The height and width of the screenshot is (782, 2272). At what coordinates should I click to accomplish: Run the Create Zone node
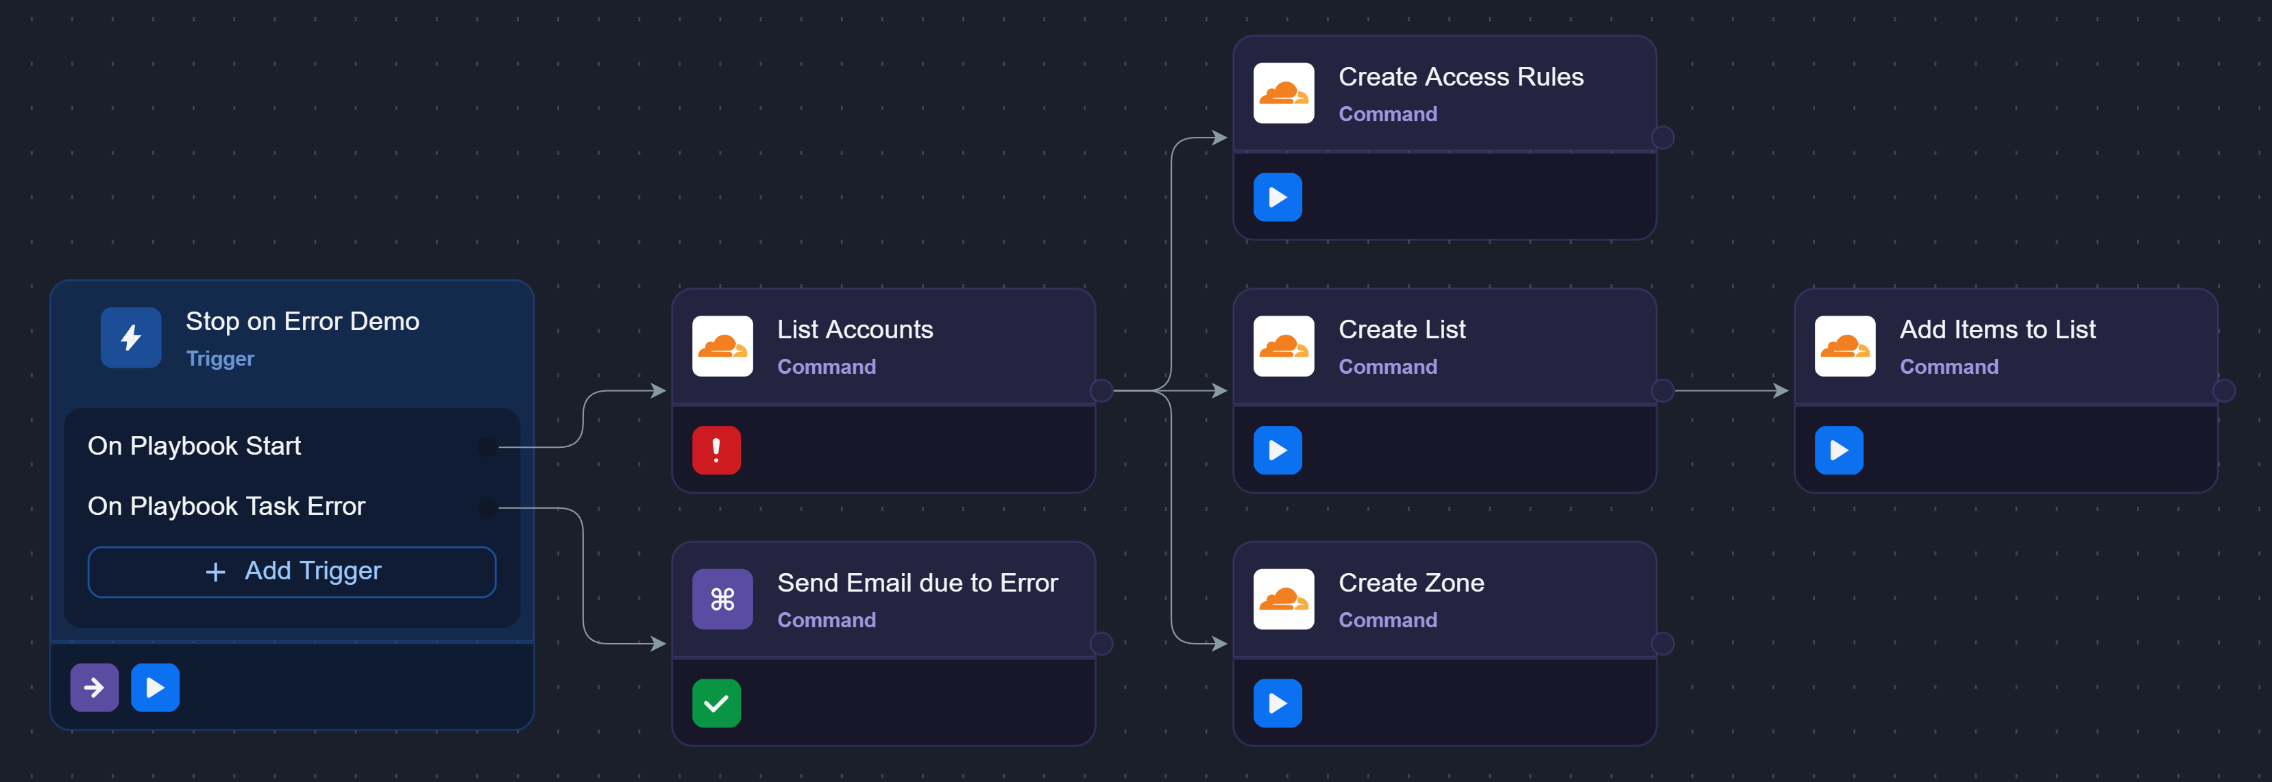click(x=1276, y=703)
